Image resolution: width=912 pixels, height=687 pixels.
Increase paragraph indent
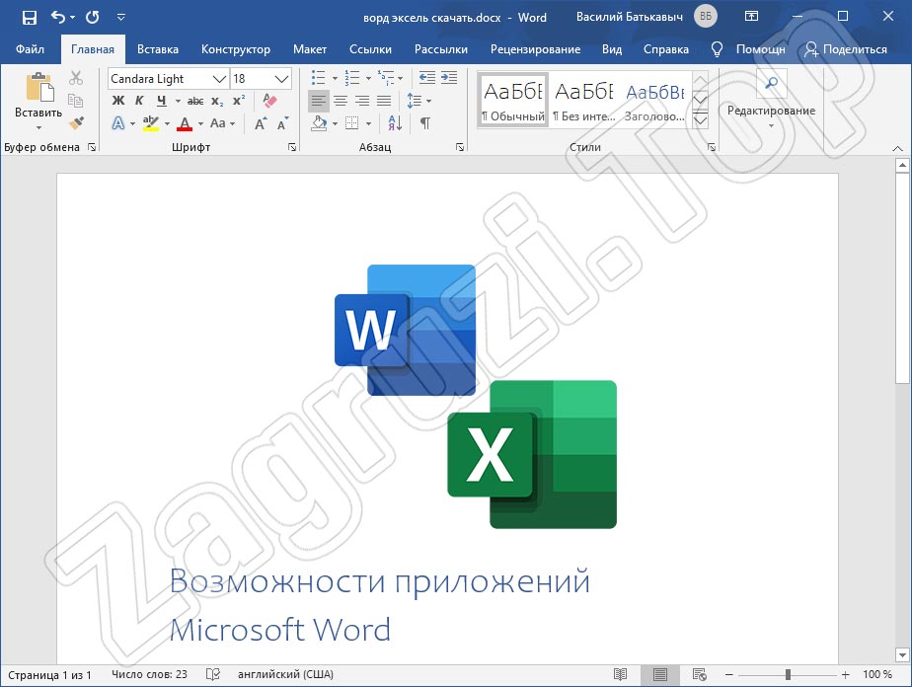[x=449, y=77]
